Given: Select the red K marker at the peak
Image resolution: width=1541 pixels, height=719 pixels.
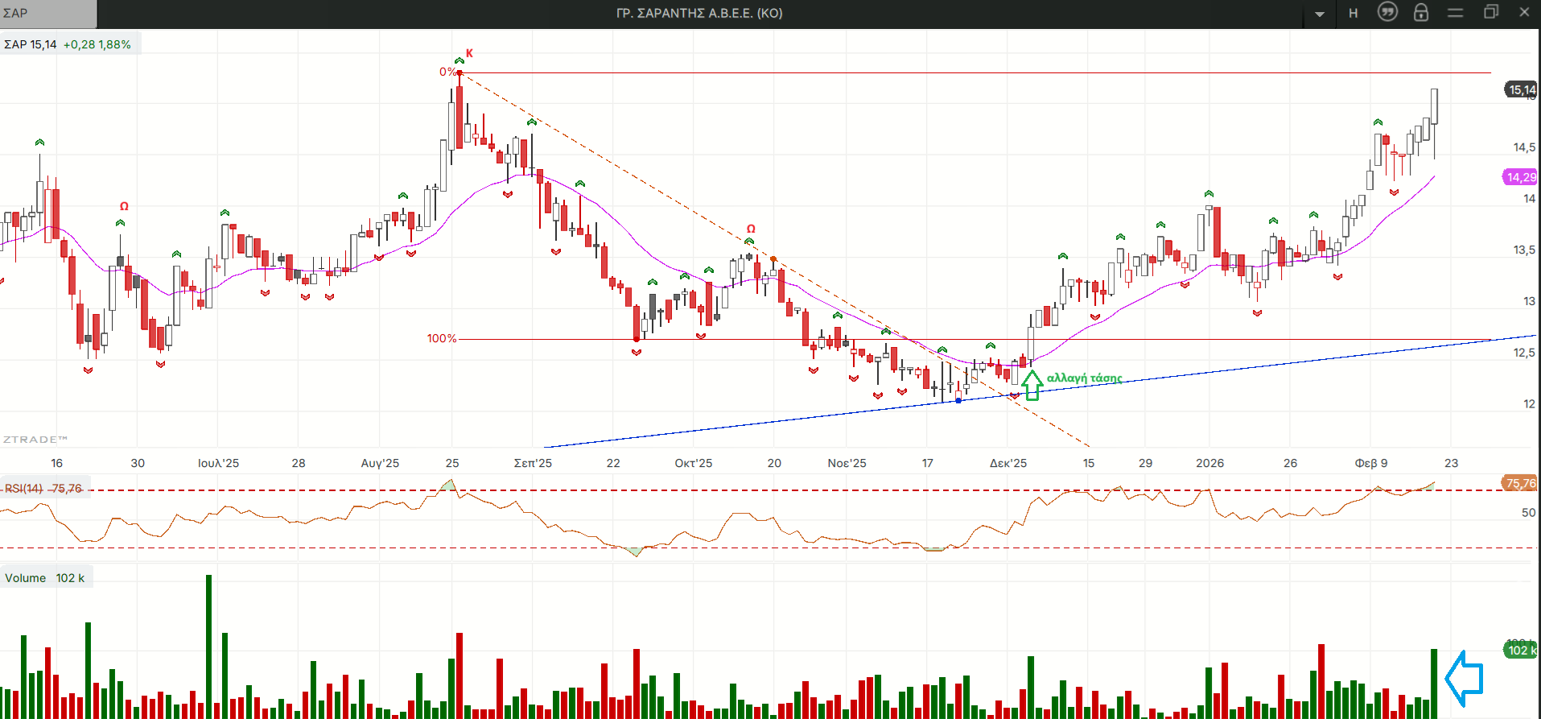Looking at the screenshot, I should (x=469, y=53).
